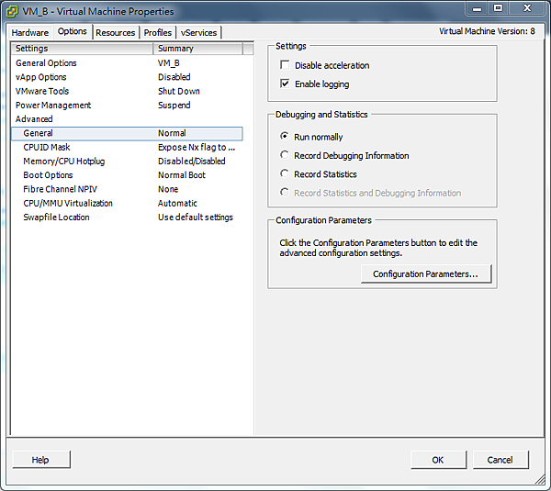Image resolution: width=551 pixels, height=491 pixels.
Task: Click the Summary column header
Action: pos(197,49)
